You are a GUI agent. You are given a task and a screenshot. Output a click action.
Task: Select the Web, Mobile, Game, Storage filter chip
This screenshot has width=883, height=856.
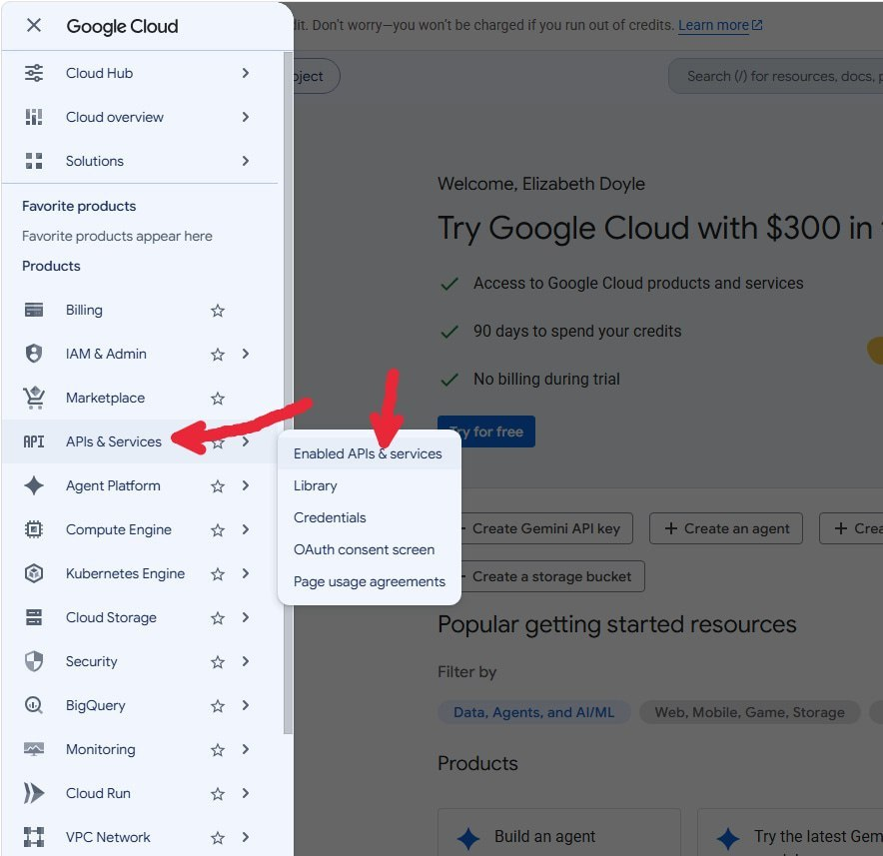pos(749,712)
